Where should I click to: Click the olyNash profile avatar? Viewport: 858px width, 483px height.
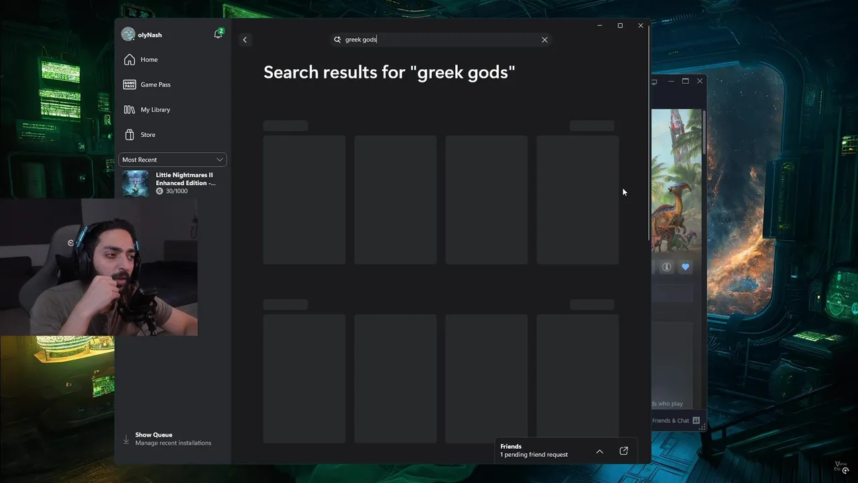[128, 34]
